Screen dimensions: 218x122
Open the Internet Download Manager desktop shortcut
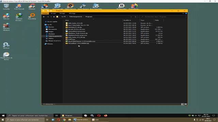tap(19, 17)
